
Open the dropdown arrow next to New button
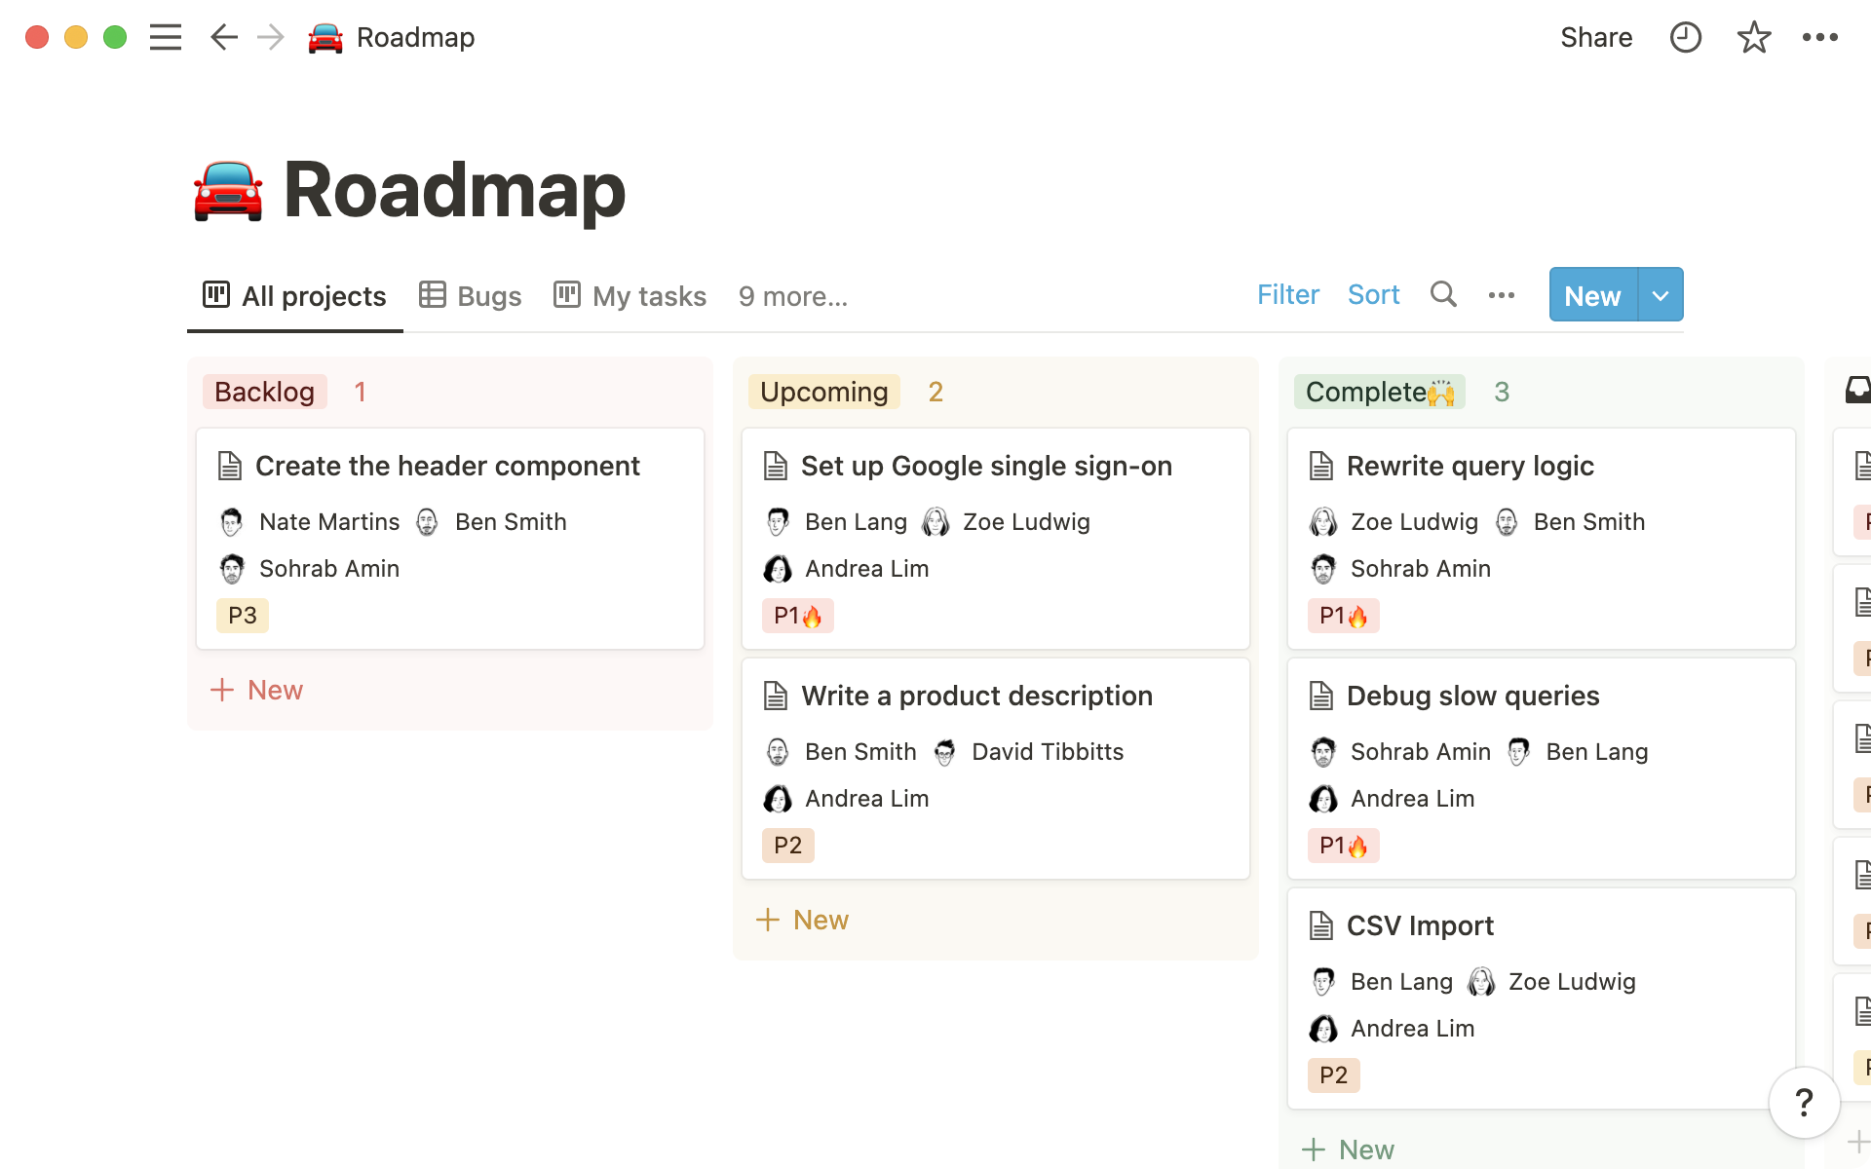(1660, 295)
